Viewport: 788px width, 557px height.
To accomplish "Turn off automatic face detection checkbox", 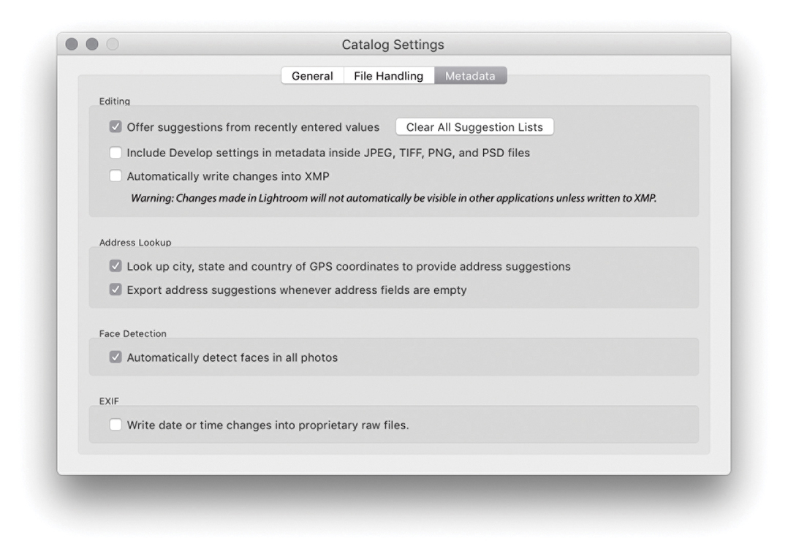I will click(115, 358).
